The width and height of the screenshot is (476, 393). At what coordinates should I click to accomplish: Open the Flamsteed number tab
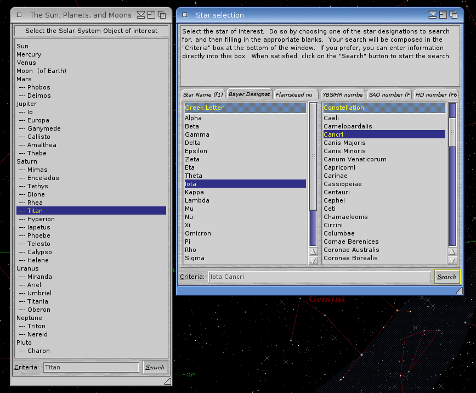point(294,94)
